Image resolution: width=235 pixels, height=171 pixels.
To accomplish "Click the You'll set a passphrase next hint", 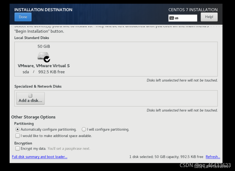I will (69, 148).
